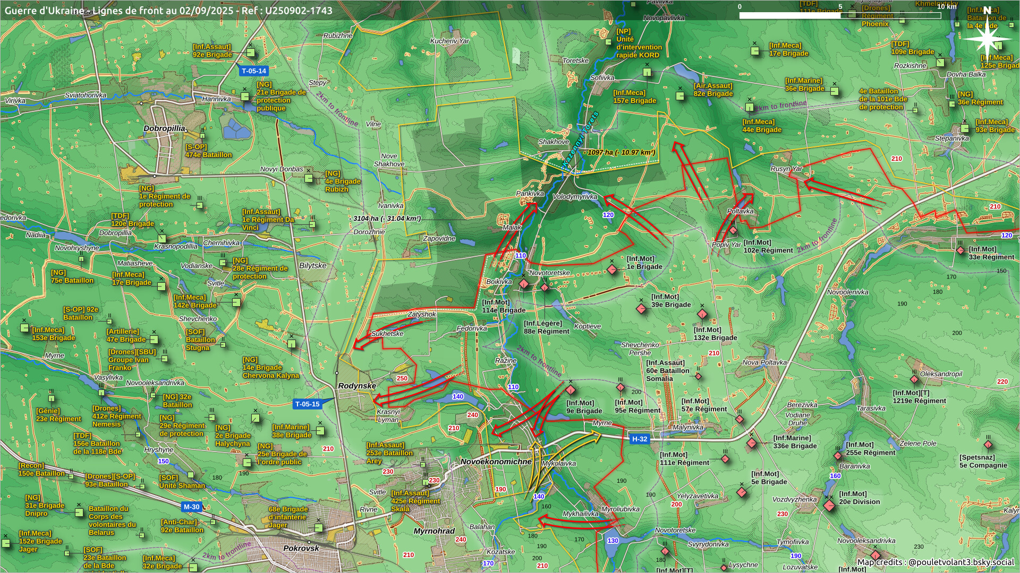Click the T-05-14 blue road sign

point(253,71)
